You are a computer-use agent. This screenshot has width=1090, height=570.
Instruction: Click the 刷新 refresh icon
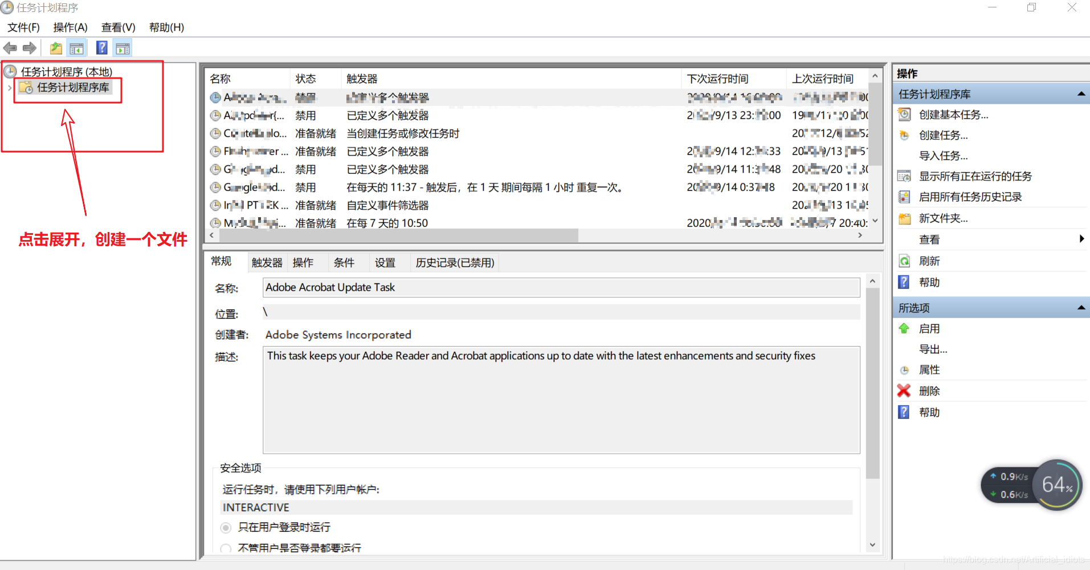click(904, 261)
